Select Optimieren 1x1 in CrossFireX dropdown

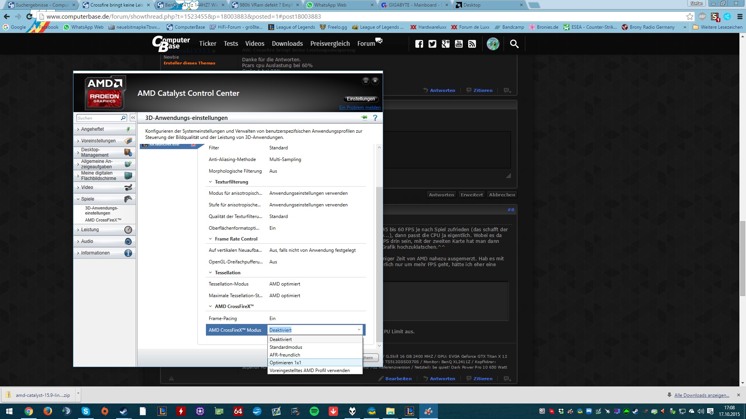point(285,363)
